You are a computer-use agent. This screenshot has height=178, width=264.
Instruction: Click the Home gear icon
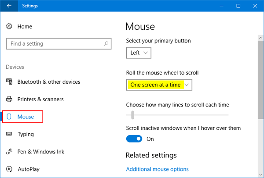tap(9, 27)
